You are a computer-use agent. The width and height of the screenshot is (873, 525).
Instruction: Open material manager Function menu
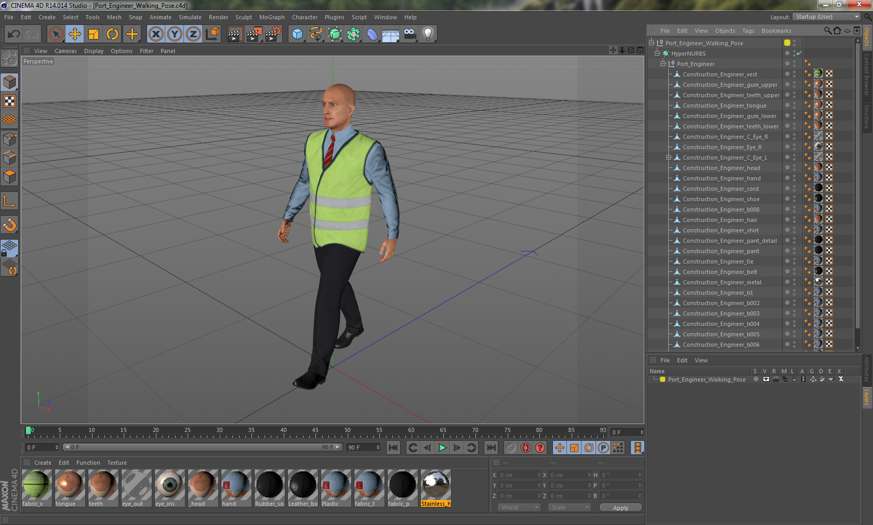tap(88, 463)
